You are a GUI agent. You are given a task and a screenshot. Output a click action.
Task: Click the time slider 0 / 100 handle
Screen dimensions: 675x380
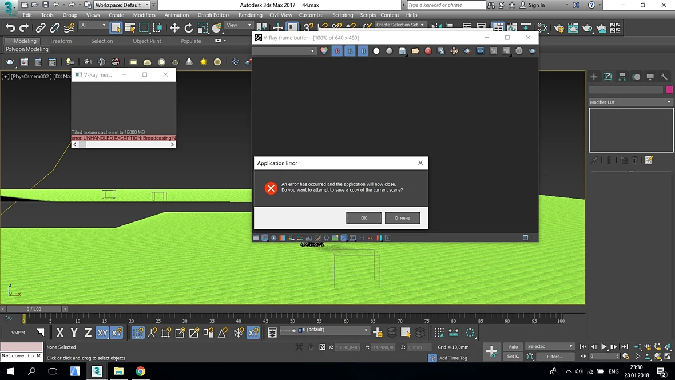[x=34, y=309]
